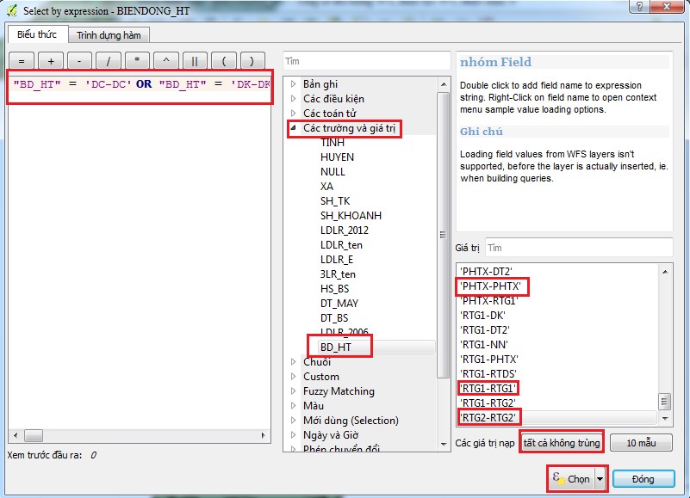Insert the minus operator button
This screenshot has width=690, height=498.
[79, 61]
